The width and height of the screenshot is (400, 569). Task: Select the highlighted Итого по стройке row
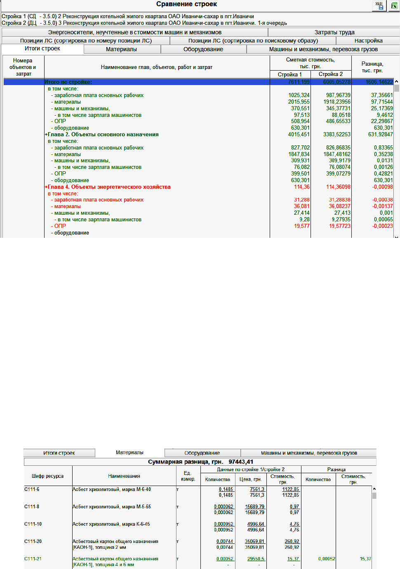pos(198,82)
